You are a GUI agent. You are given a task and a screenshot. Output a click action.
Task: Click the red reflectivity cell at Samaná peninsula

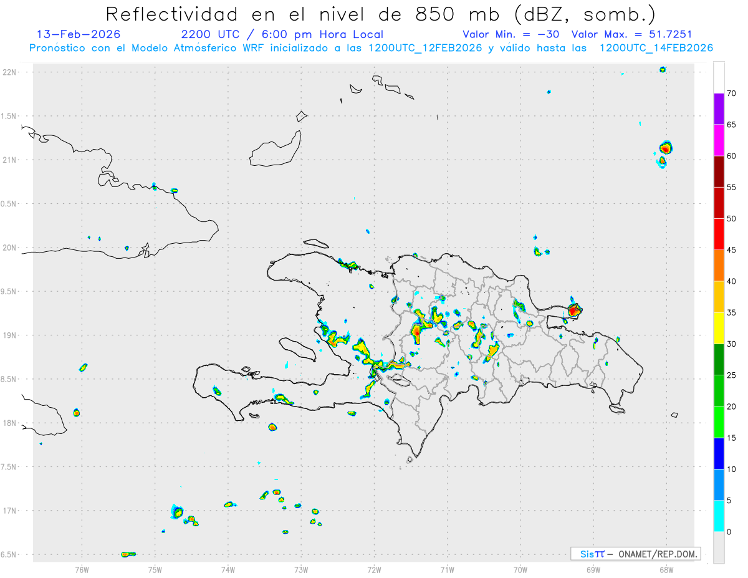(x=574, y=309)
